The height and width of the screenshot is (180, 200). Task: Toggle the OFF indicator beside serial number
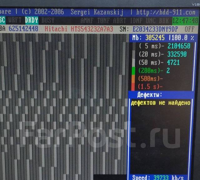[x=189, y=29]
